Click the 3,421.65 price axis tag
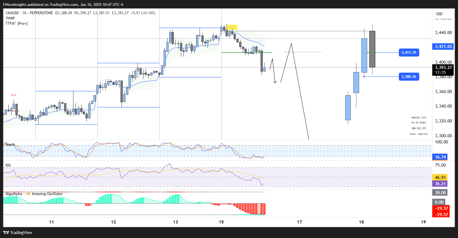The height and width of the screenshot is (238, 458). coord(443,47)
